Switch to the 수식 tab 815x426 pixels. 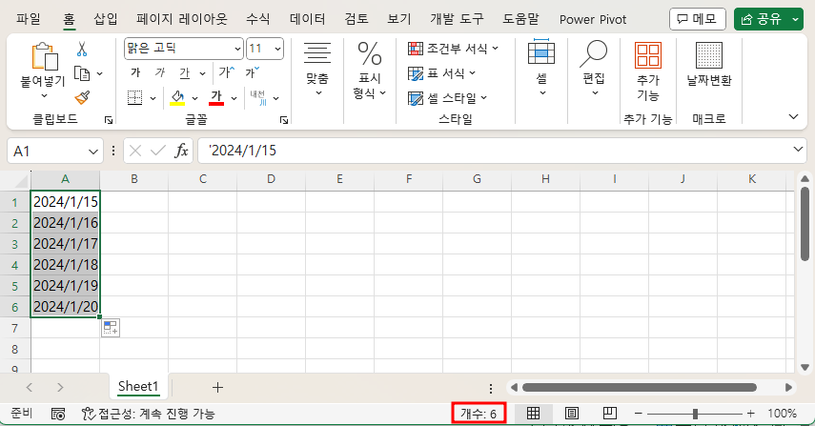coord(257,19)
